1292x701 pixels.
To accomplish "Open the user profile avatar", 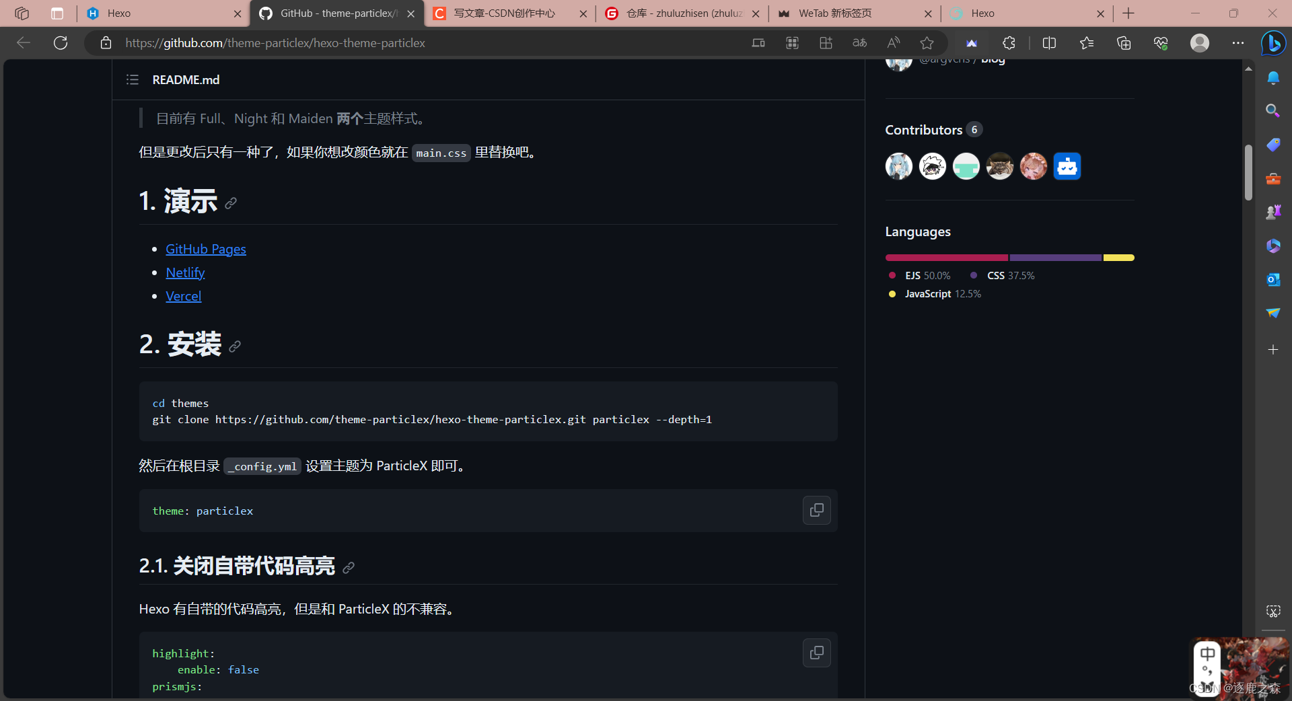I will click(x=1199, y=43).
